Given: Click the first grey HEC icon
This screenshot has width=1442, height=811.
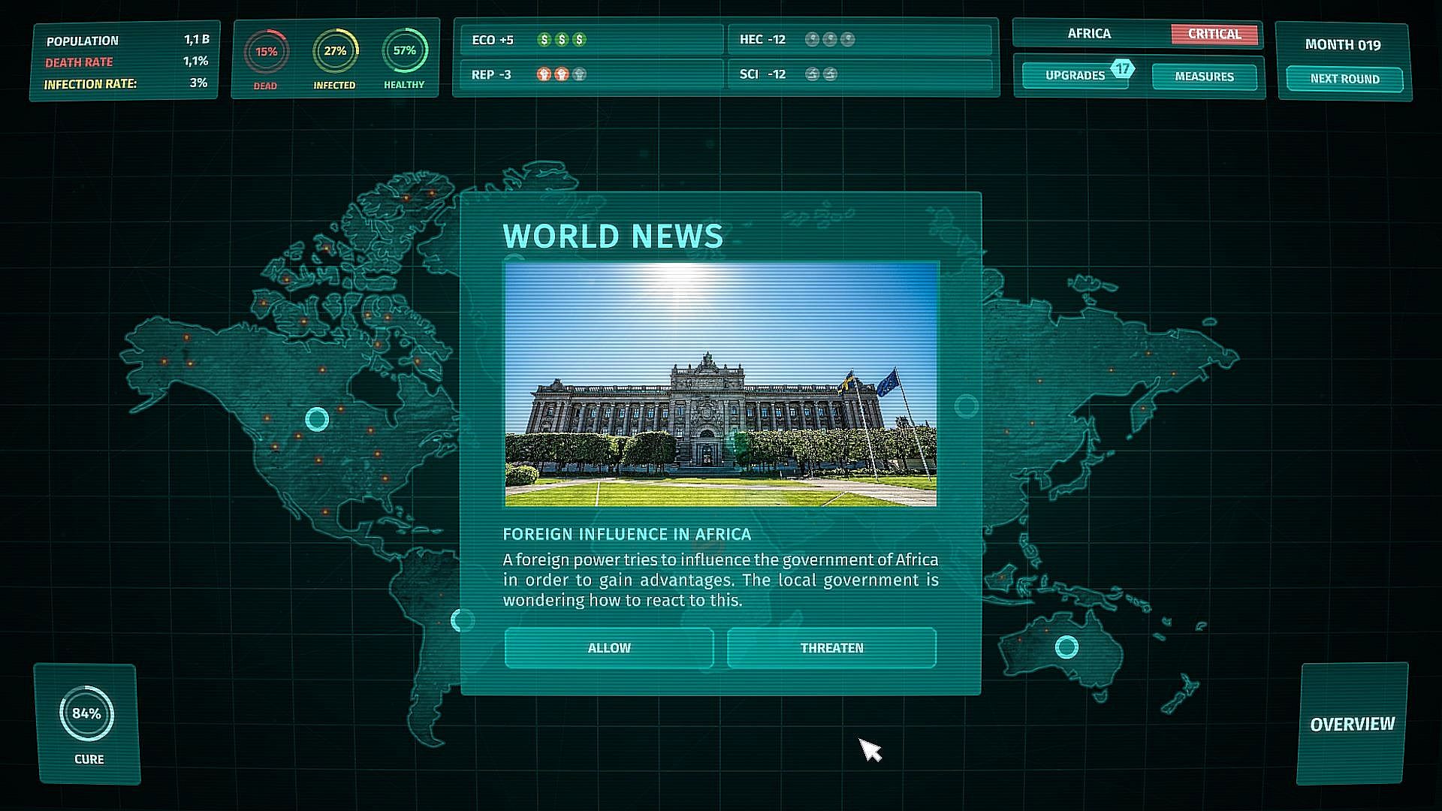Looking at the screenshot, I should (812, 40).
